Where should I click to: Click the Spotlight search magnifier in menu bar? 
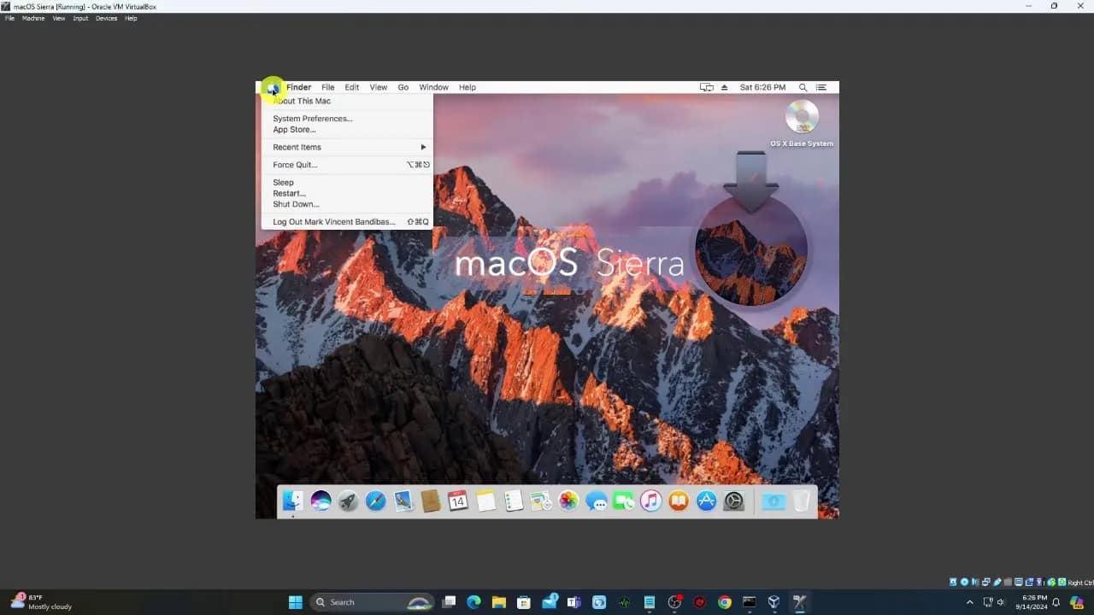(x=803, y=87)
